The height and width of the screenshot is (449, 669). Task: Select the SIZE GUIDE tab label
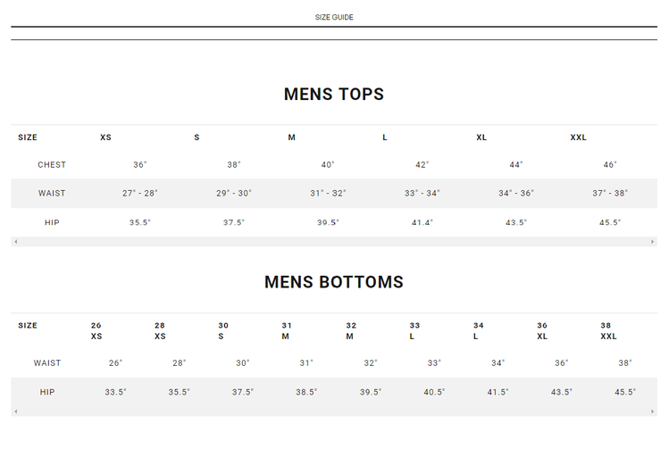(334, 17)
